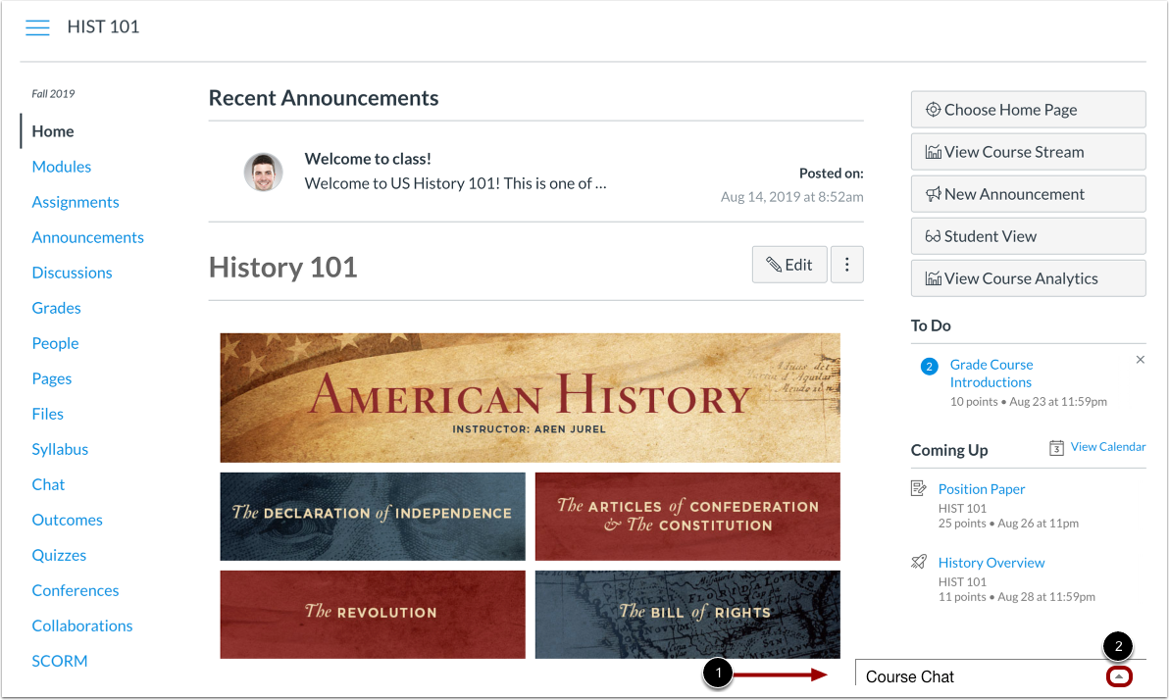Open The Declaration of Independence tile
This screenshot has width=1169, height=700.
pyautogui.click(x=373, y=516)
